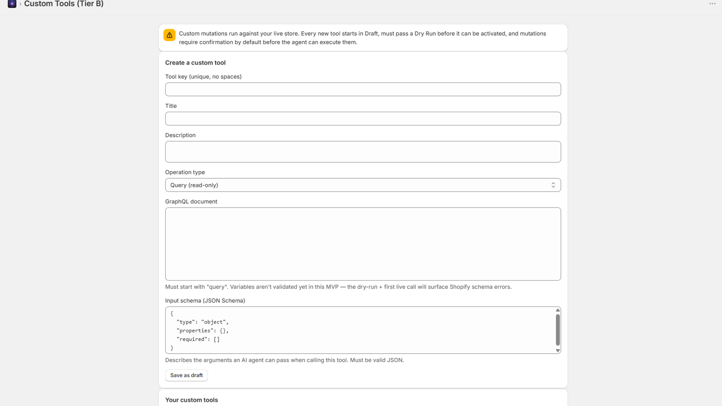Save the tool as a draft
This screenshot has height=406, width=722.
point(186,375)
